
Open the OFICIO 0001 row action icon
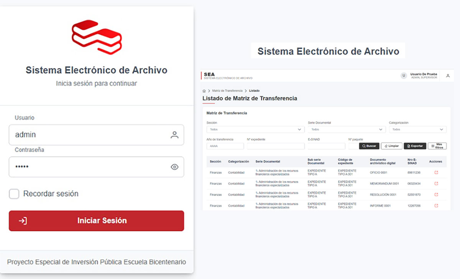click(436, 172)
